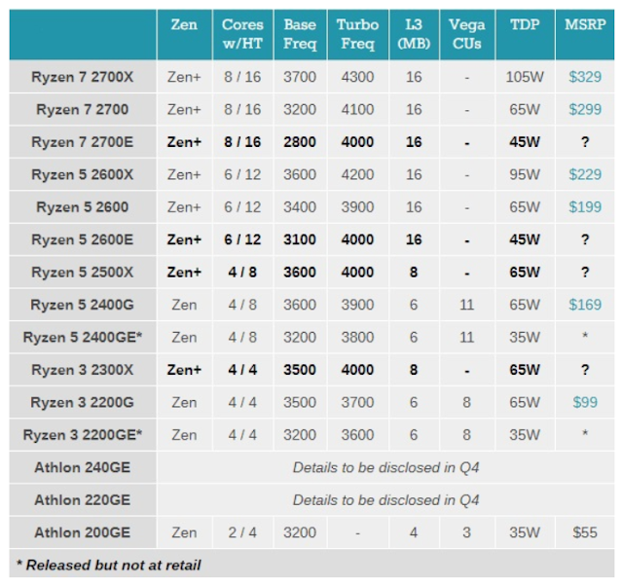The image size is (623, 585).
Task: Select the Ryzen 3 2300X row label
Action: click(82, 370)
